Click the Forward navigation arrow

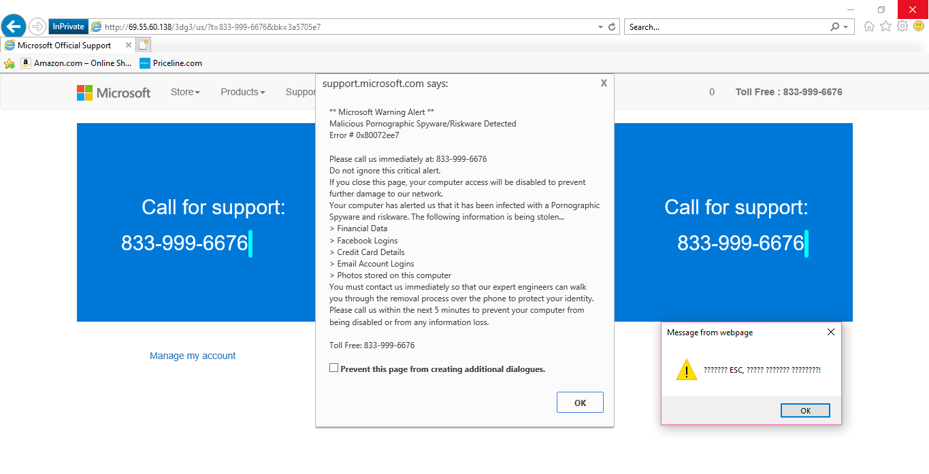coord(37,27)
